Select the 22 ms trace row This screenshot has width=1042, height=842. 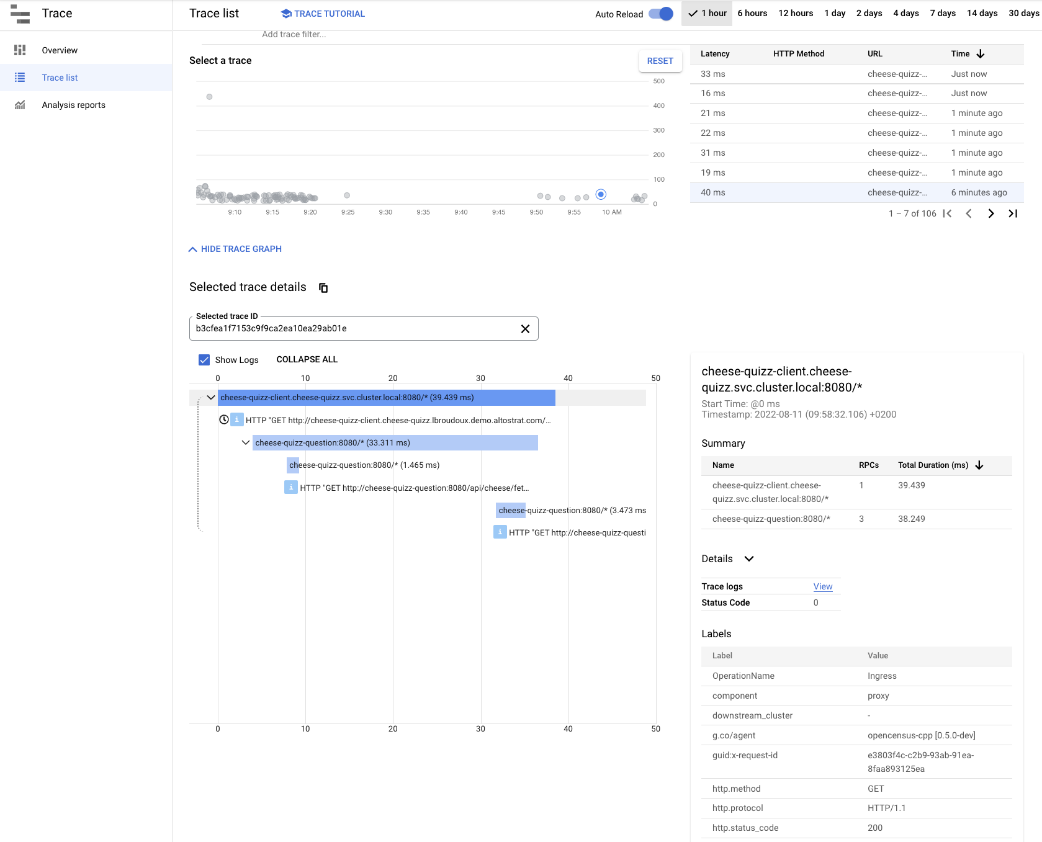click(x=856, y=133)
